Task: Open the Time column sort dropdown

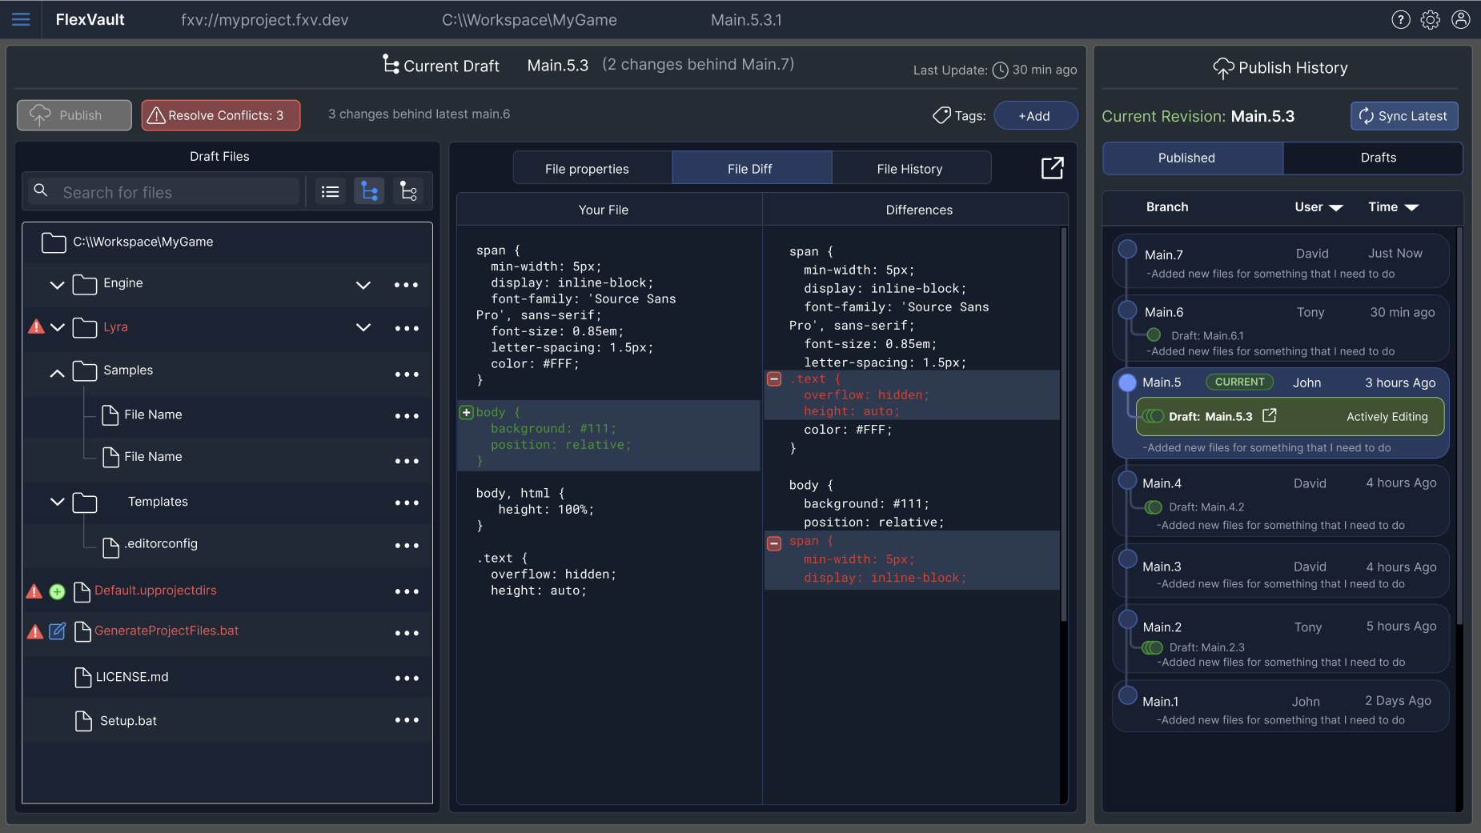Action: (1411, 208)
